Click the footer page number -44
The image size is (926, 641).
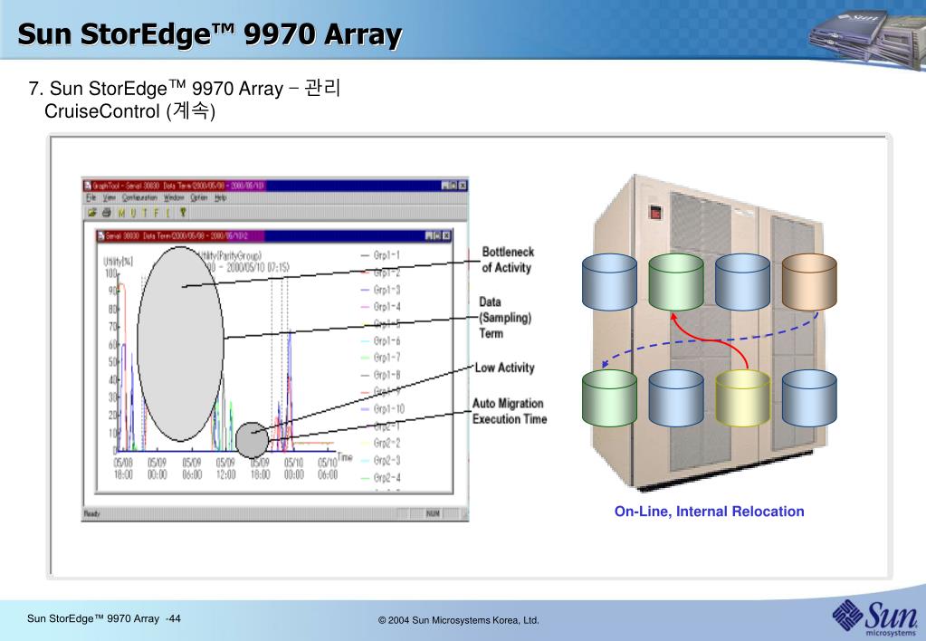[x=173, y=618]
